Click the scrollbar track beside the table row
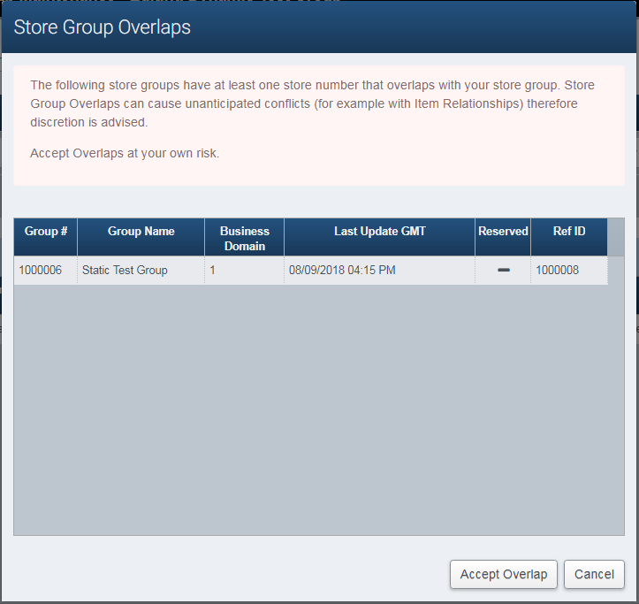This screenshot has height=604, width=639. pos(615,271)
